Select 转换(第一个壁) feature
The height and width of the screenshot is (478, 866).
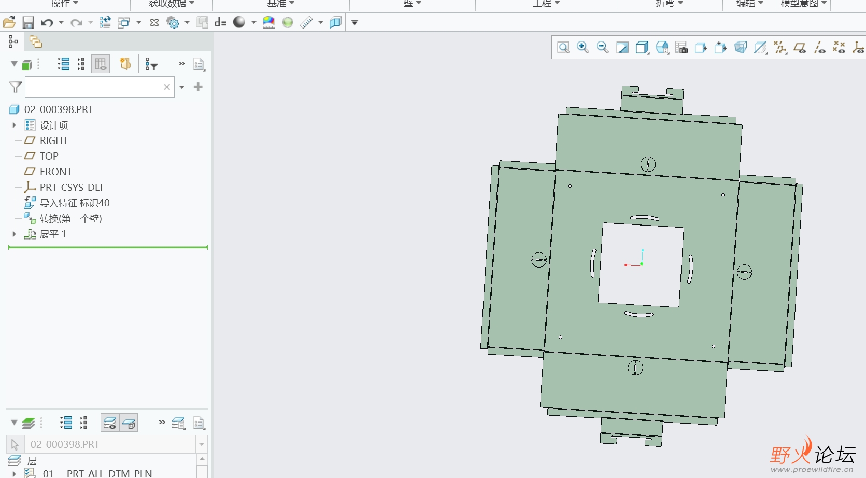[x=70, y=218]
